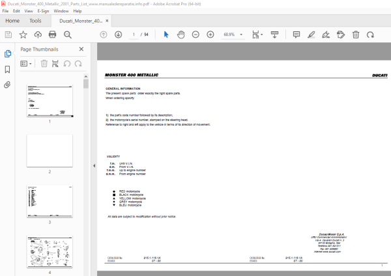Open the Help menu
This screenshot has height=276, width=391.
click(x=78, y=11)
